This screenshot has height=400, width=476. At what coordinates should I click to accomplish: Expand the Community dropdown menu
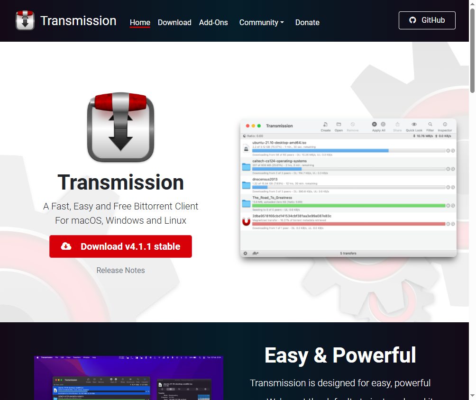tap(262, 22)
